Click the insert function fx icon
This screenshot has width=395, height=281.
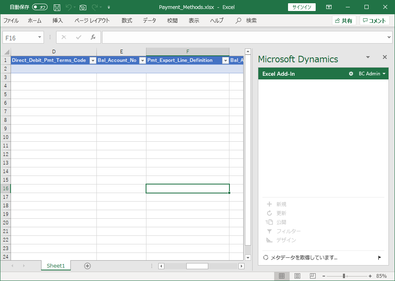93,37
